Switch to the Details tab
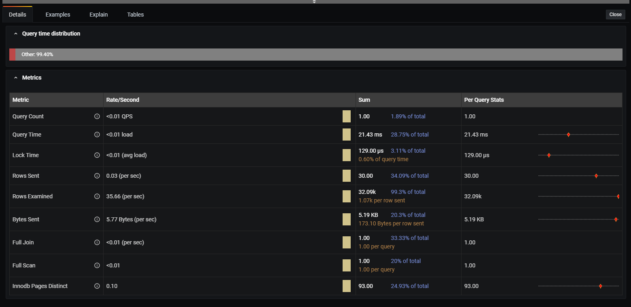 click(17, 15)
